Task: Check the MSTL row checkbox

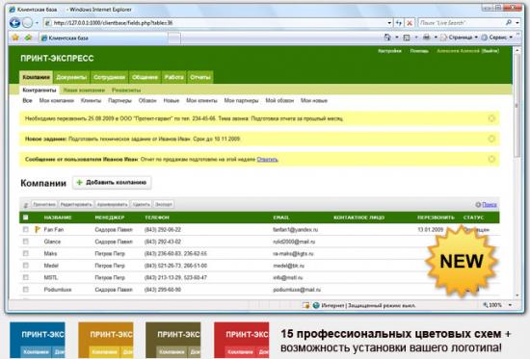Action: coord(25,277)
